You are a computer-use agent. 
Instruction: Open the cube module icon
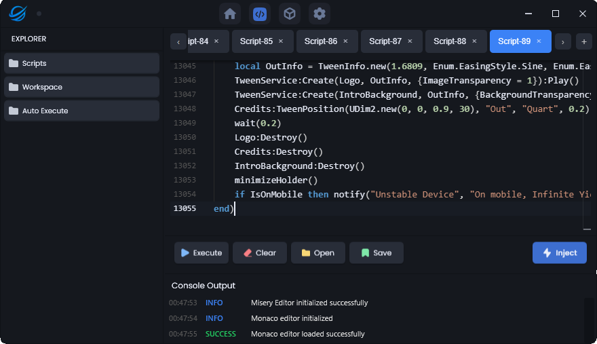(290, 14)
